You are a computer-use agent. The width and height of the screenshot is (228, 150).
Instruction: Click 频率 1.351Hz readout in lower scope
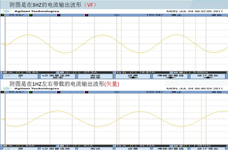coord(199,146)
